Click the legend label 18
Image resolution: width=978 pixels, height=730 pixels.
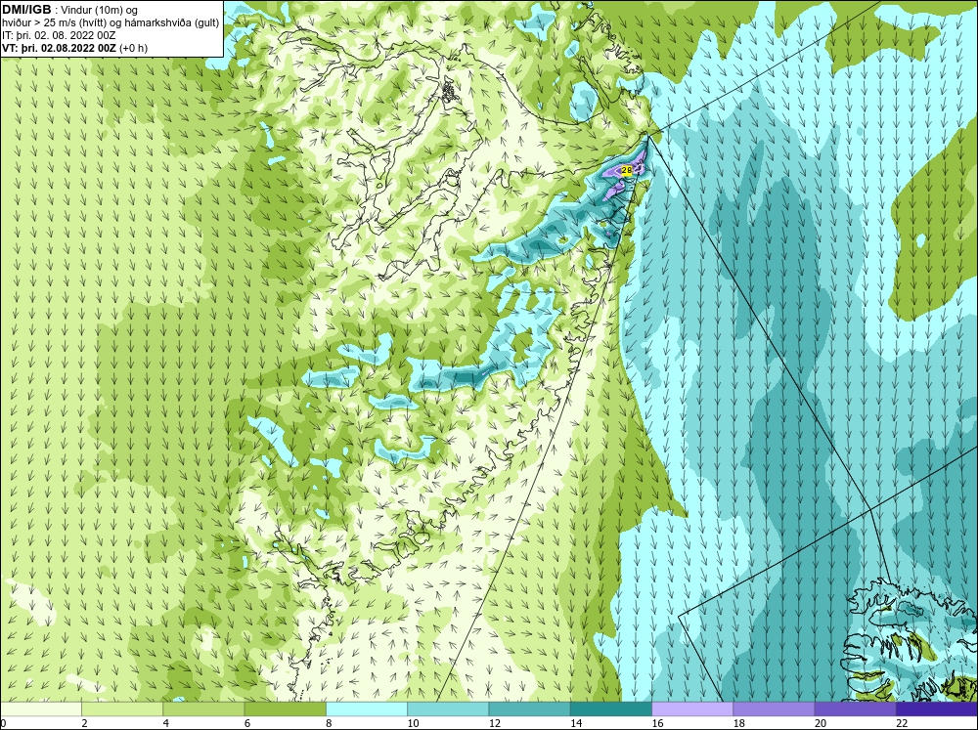(x=739, y=723)
